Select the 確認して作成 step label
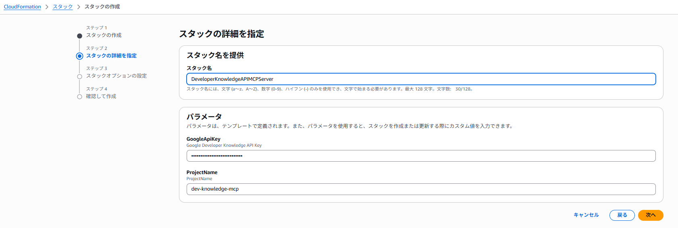Screen dimensions: 678x228 [101, 97]
